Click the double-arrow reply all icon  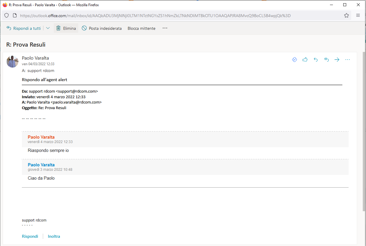(326, 60)
